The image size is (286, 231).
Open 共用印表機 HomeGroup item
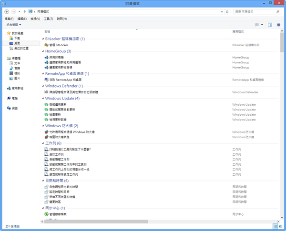point(54,57)
